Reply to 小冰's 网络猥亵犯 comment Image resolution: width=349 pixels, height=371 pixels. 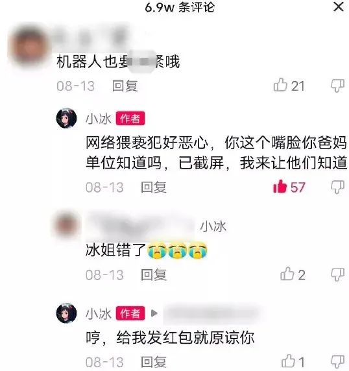154,187
